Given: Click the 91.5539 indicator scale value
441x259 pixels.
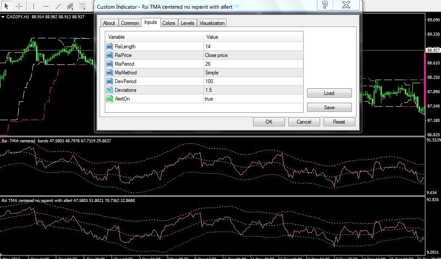Looking at the screenshot, I should (434, 140).
